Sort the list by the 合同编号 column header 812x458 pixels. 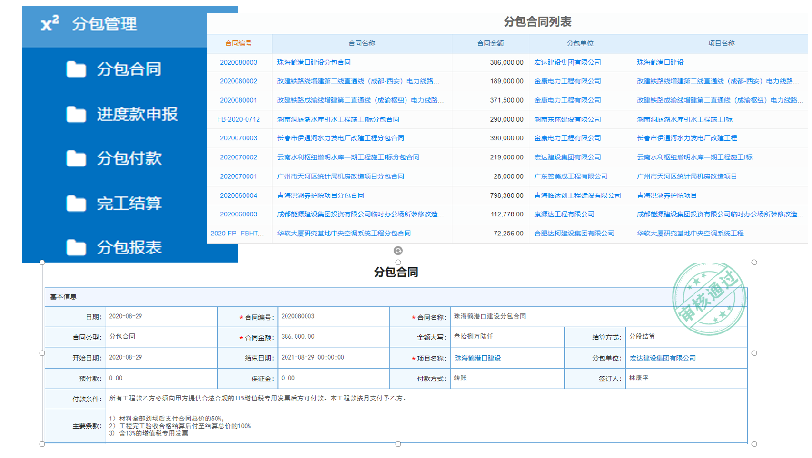point(238,43)
